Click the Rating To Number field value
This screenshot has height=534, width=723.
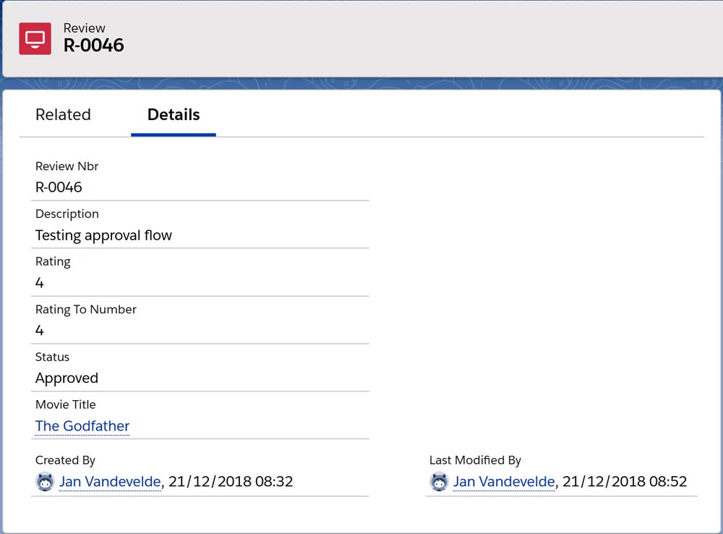click(x=40, y=331)
